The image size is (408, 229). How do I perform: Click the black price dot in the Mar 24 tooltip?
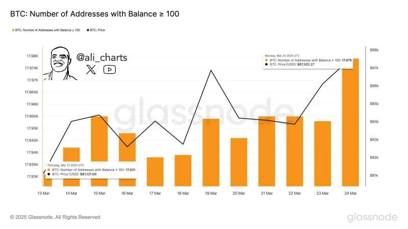click(x=266, y=65)
